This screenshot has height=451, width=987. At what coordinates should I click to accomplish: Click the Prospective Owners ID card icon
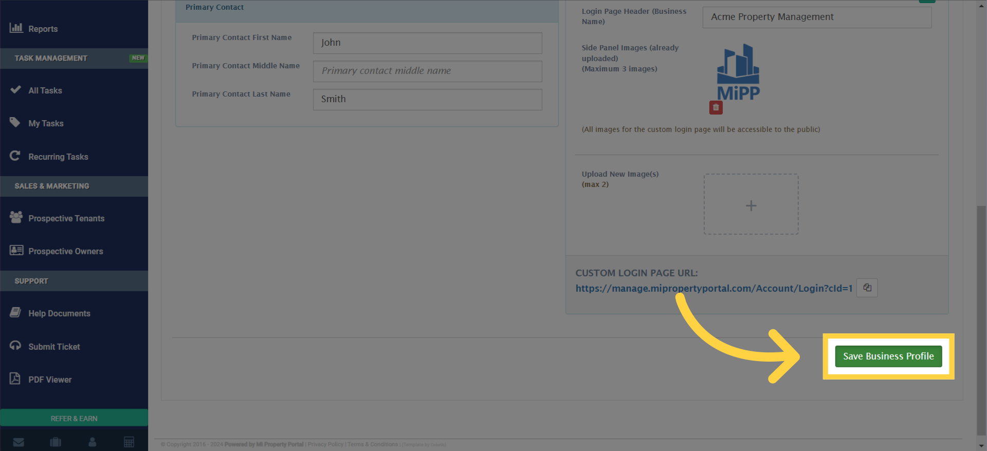pyautogui.click(x=16, y=250)
